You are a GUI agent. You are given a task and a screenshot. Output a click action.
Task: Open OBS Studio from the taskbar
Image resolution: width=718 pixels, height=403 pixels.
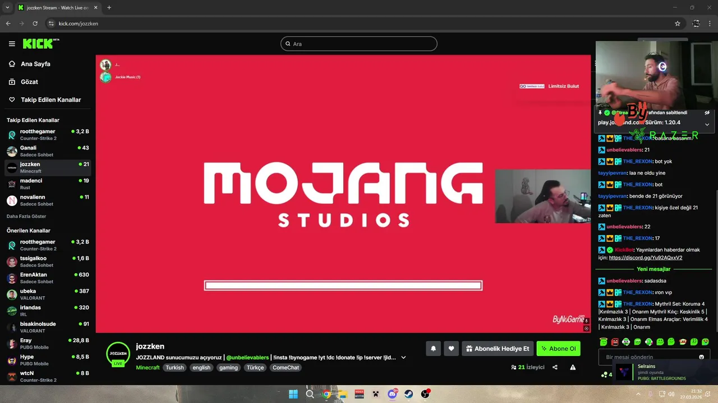point(425,394)
